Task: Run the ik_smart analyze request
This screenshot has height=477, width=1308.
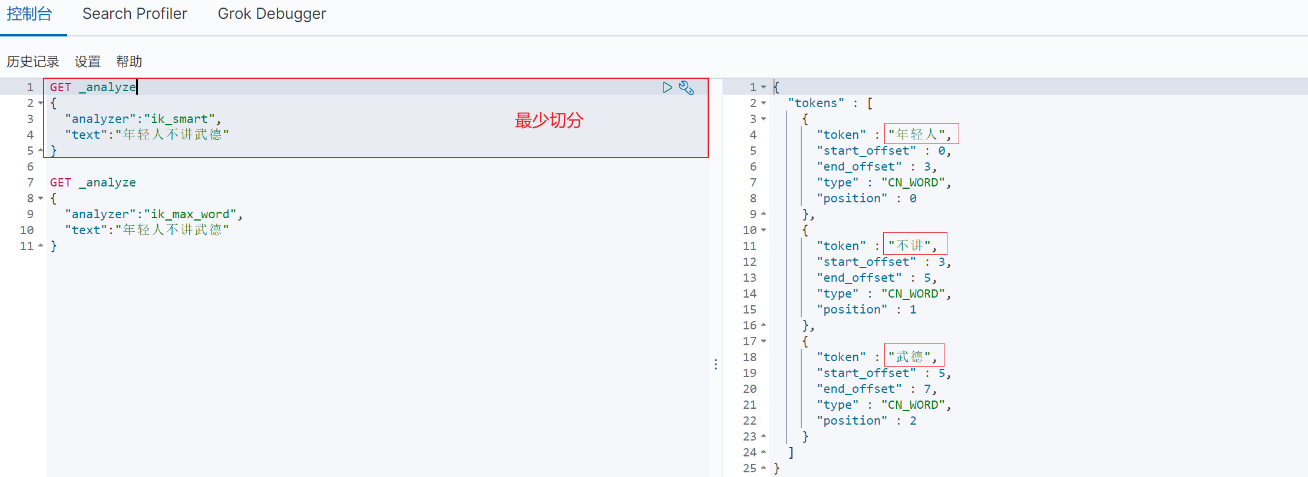Action: (x=667, y=88)
